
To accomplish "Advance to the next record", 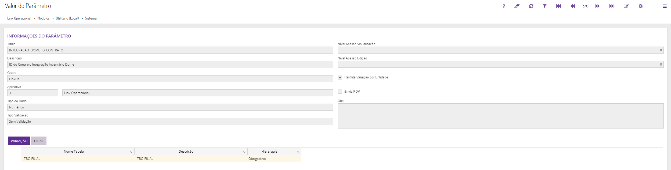I will point(597,6).
